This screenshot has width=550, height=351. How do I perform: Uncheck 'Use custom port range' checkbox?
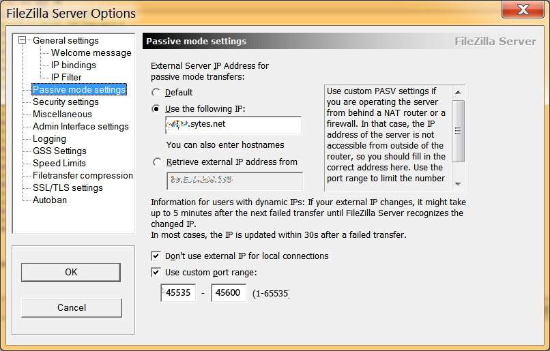(x=157, y=273)
